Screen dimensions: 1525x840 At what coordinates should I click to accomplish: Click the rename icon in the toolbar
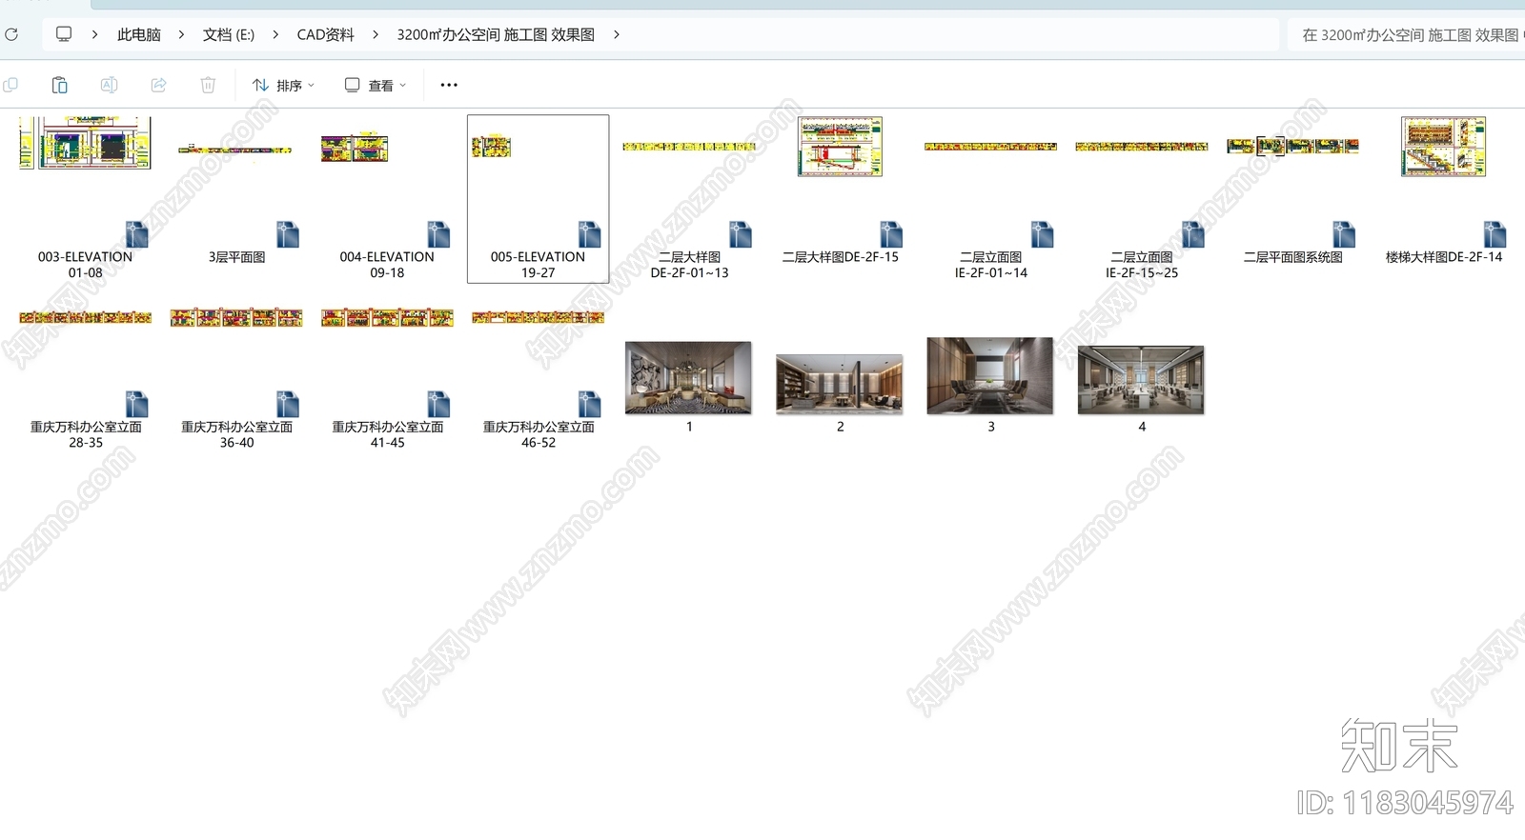click(x=109, y=85)
